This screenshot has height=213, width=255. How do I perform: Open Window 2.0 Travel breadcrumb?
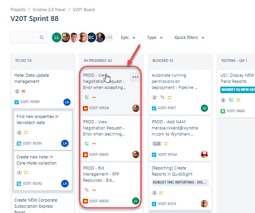[x=49, y=10]
